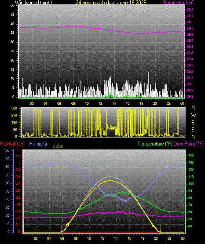Screen dimensions: 205x244
Task: Click the 18 hour tick on windspeed chart
Action: tap(141, 103)
